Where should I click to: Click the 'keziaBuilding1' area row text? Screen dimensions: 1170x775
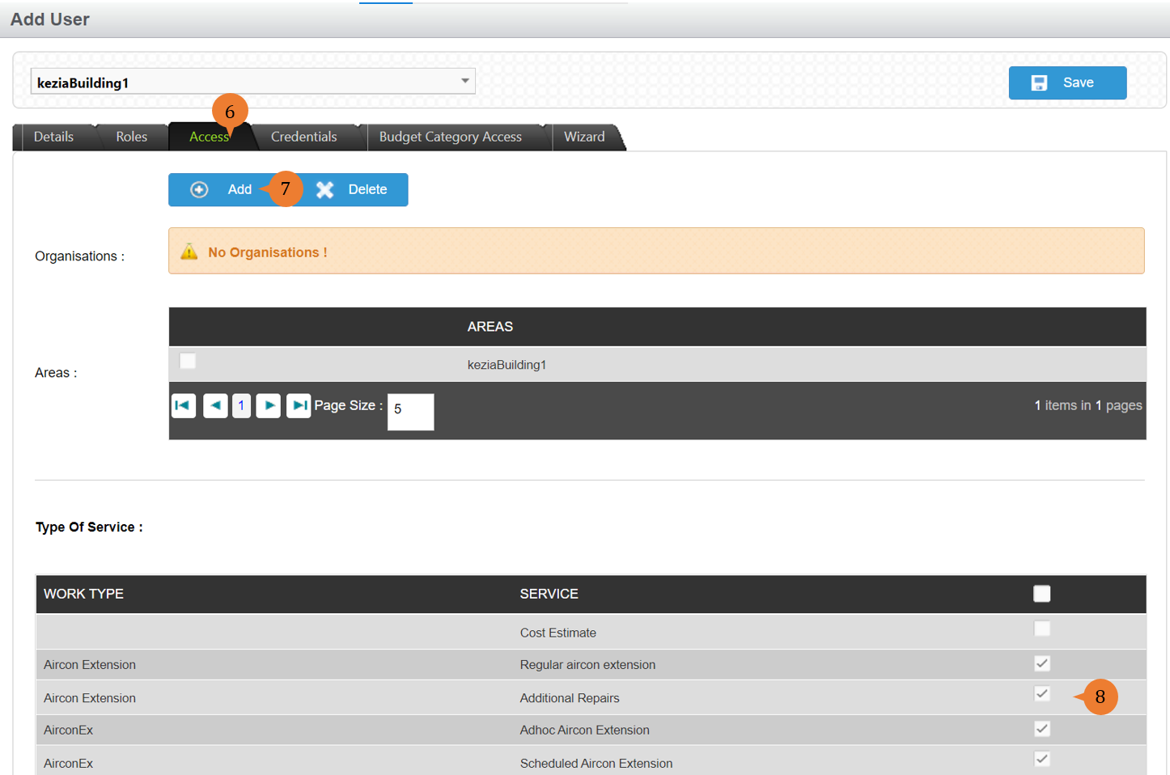(507, 365)
